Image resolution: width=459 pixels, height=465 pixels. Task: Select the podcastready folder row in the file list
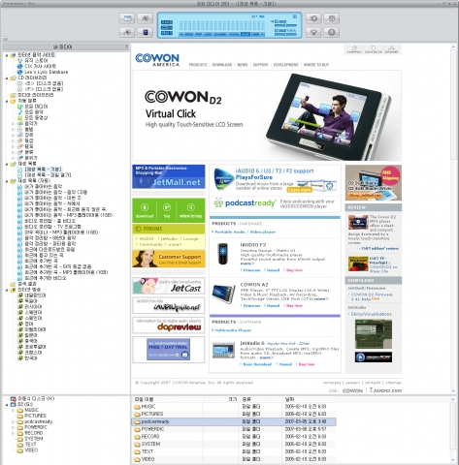(x=234, y=421)
